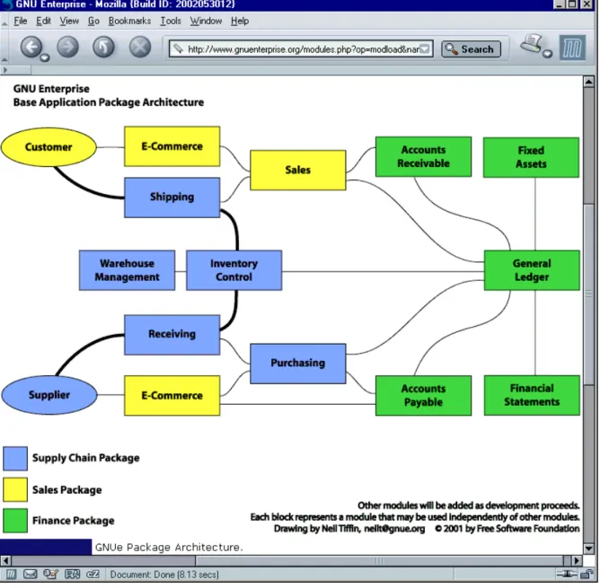Open IRC Chat from the status bar icon
This screenshot has height=588, width=600.
coord(93,574)
